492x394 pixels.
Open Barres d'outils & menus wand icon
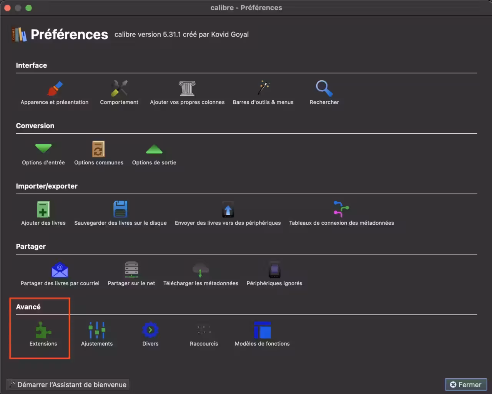pyautogui.click(x=263, y=88)
